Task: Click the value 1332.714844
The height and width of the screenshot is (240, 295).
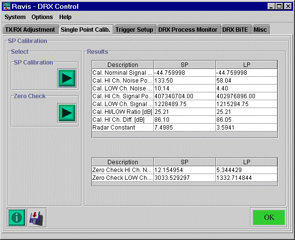Action: tap(247, 178)
